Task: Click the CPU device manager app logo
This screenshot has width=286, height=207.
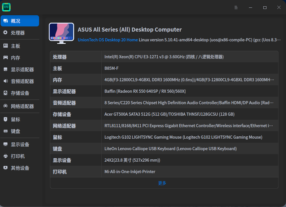Action: tap(6, 7)
